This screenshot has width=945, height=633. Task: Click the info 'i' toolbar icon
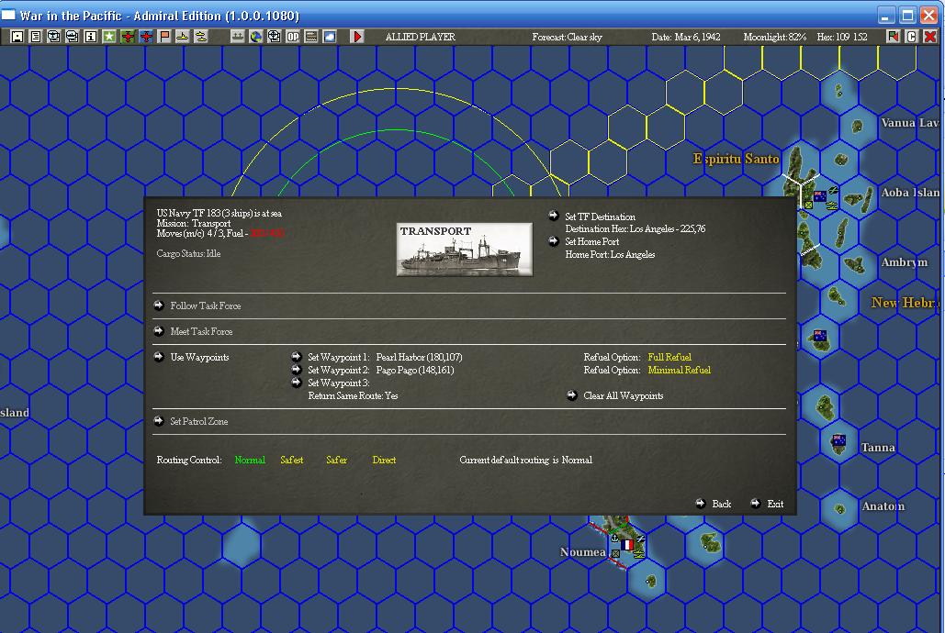pyautogui.click(x=90, y=37)
